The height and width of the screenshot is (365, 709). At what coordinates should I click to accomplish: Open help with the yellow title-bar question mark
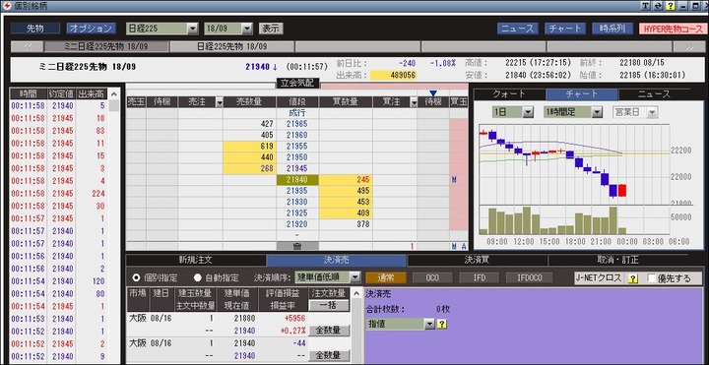[671, 6]
